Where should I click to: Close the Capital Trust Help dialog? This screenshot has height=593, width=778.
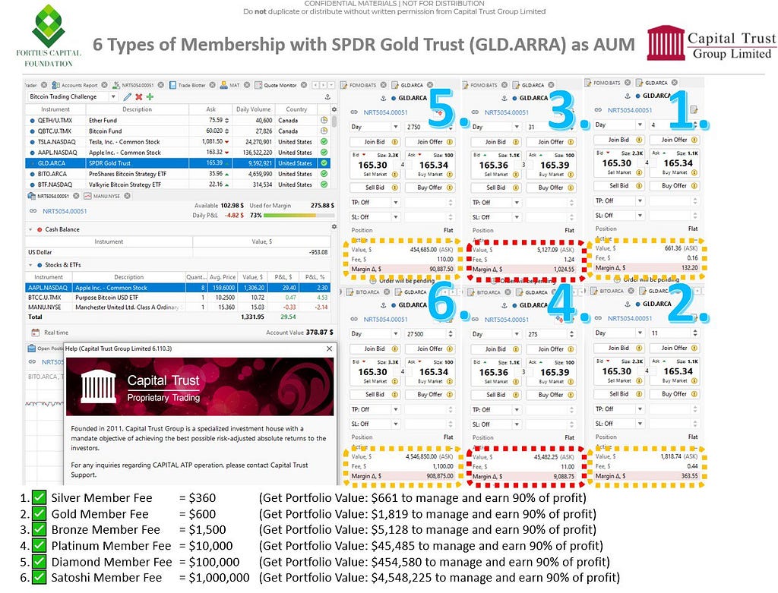point(329,349)
